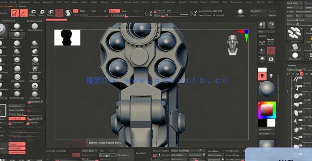Toggle the Draw mode crosshair button
The height and width of the screenshot is (161, 312).
coord(24,13)
